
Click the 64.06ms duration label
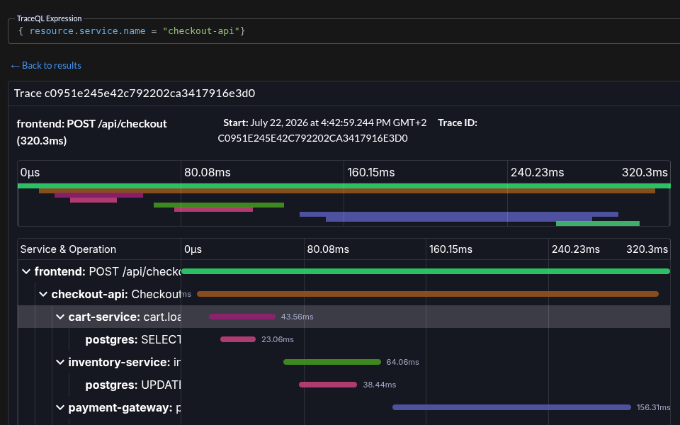402,362
